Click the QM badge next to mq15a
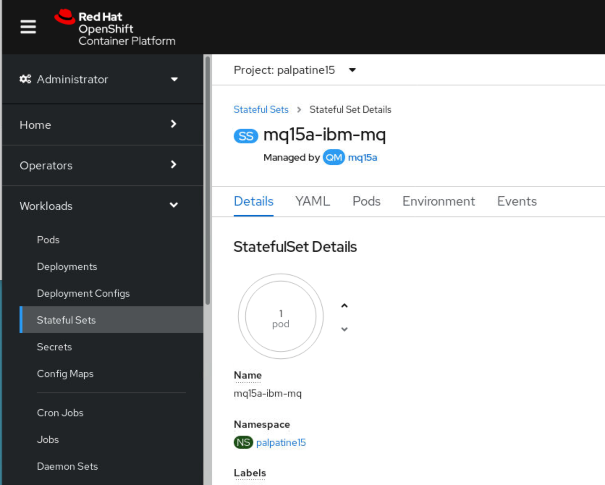 tap(334, 157)
